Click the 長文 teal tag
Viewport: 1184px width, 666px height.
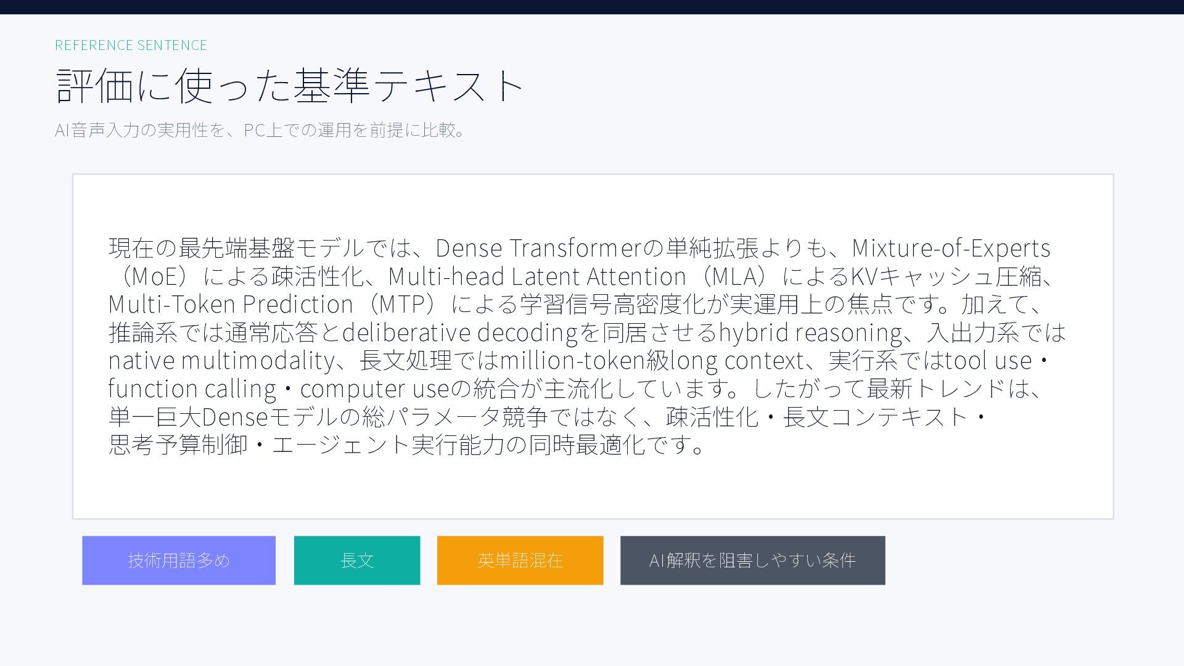point(356,560)
